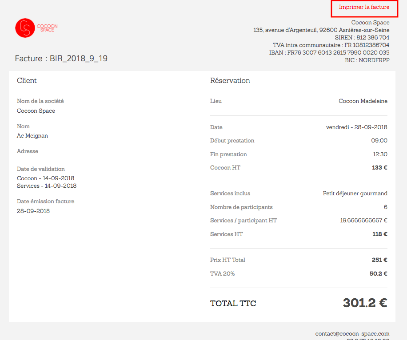407x340 pixels.
Task: Click the Date de validation label
Action: tap(41, 169)
